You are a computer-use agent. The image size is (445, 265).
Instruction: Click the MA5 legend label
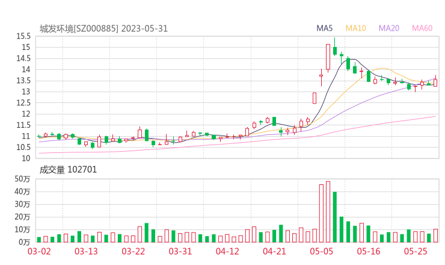point(324,28)
